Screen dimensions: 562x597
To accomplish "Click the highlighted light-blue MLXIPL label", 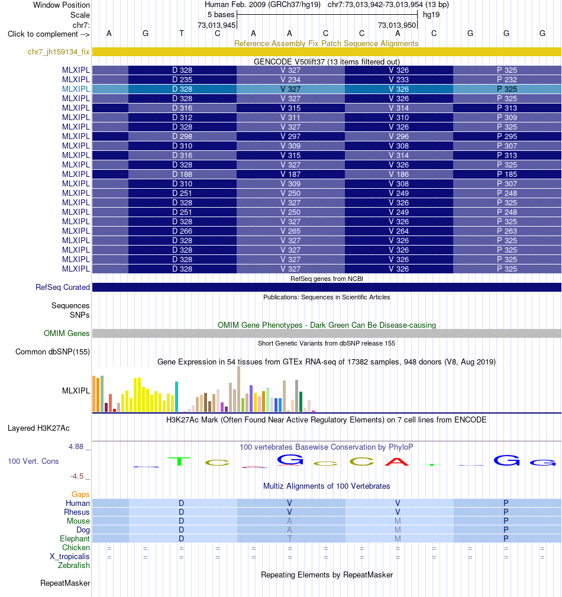I will click(76, 89).
